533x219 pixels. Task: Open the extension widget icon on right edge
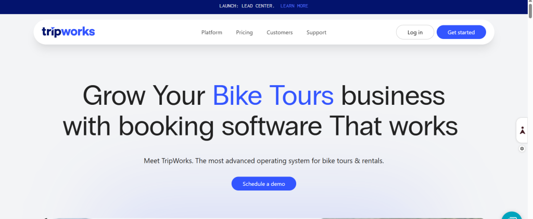coord(522,130)
